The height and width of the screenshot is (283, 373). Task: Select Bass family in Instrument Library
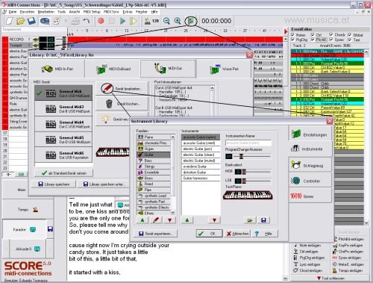pyautogui.click(x=154, y=161)
